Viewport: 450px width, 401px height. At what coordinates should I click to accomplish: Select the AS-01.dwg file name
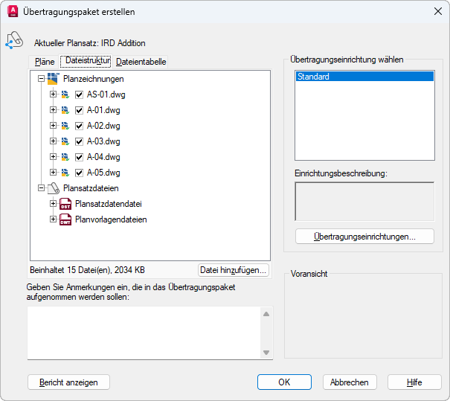[106, 94]
